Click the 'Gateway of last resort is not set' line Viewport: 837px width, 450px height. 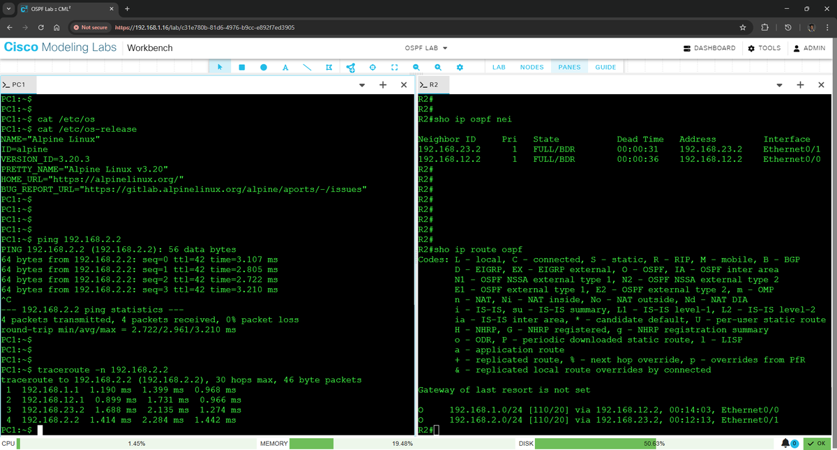[504, 389]
